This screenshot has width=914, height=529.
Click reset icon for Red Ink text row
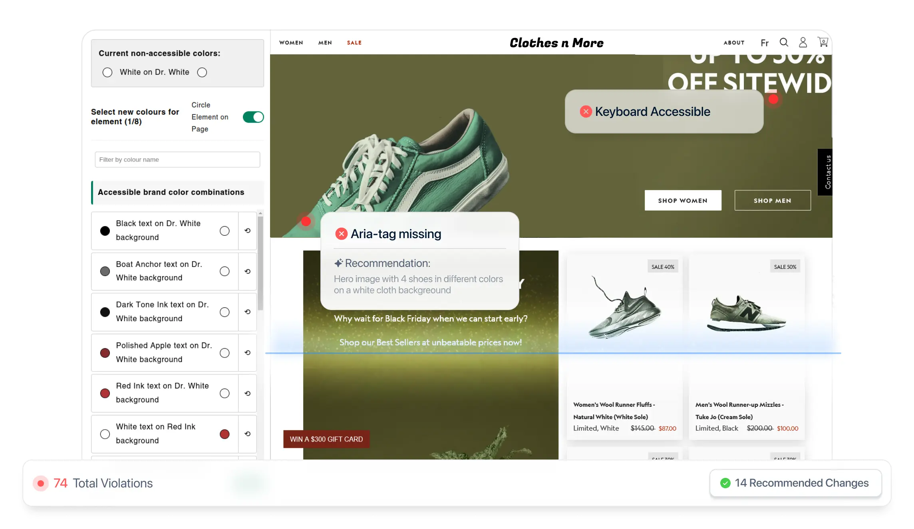point(248,393)
